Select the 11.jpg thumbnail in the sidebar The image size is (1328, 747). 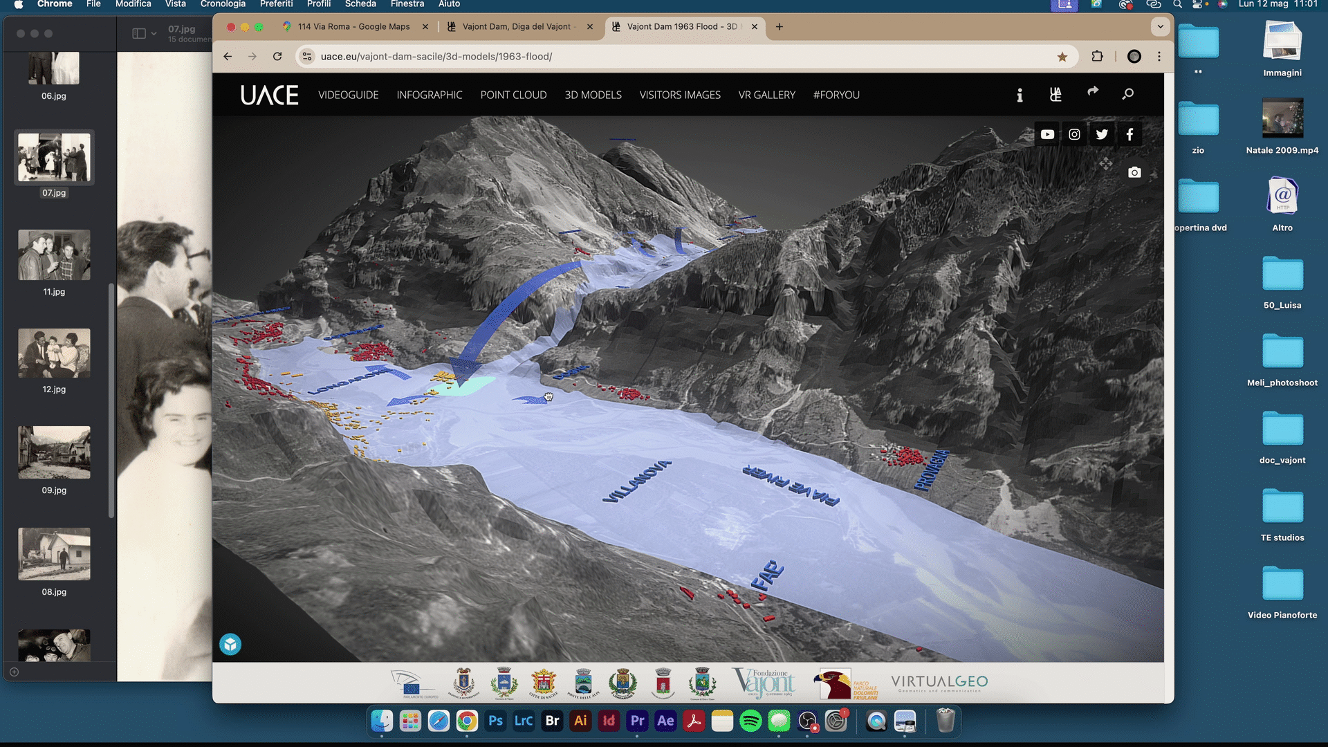point(54,255)
